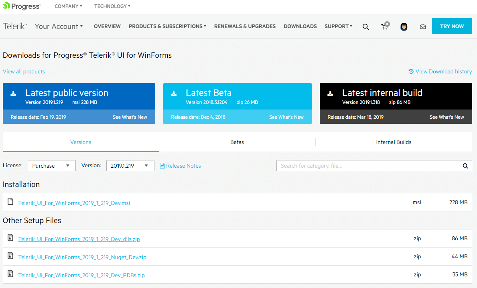This screenshot has height=288, width=477.
Task: Open the messages envelope icon
Action: click(x=422, y=26)
